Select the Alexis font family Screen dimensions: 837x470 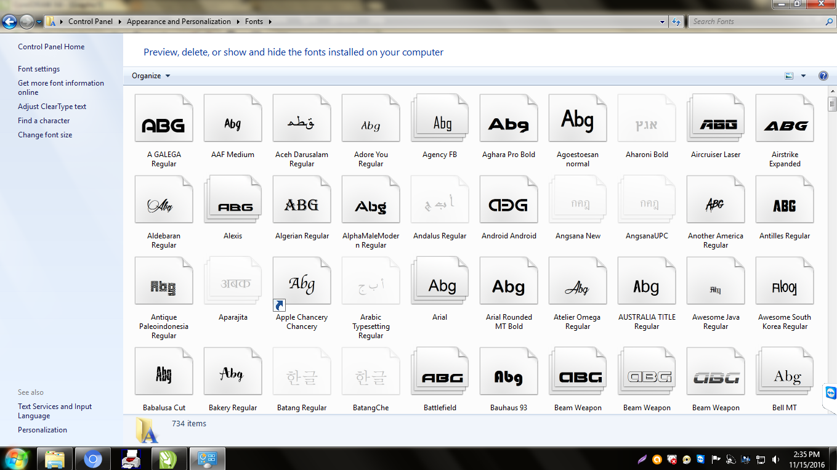[x=233, y=200]
